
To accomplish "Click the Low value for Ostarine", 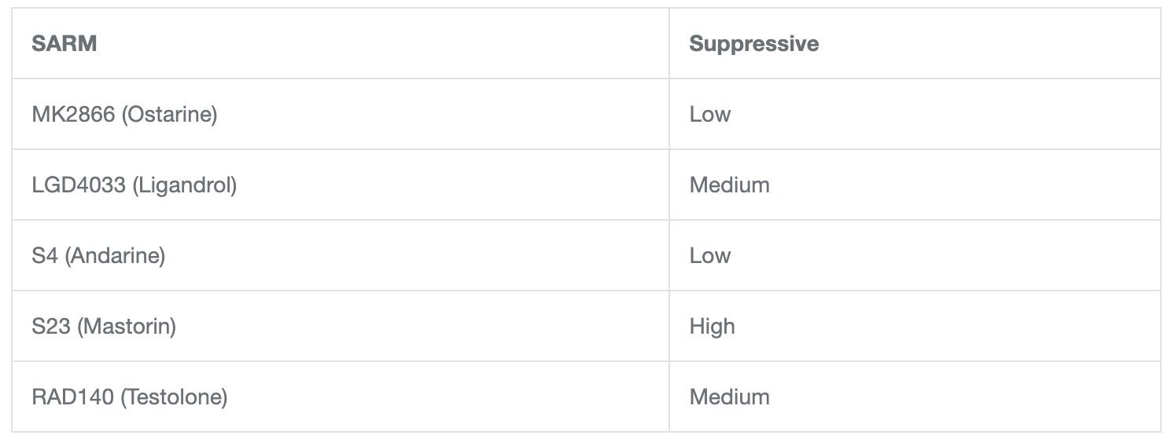I will pos(710,115).
